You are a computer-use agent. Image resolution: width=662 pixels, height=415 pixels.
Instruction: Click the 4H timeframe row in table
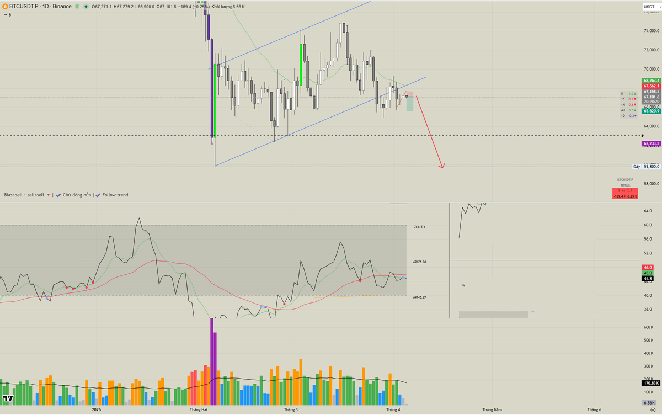[628, 110]
